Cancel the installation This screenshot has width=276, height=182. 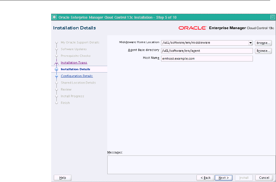click(264, 178)
